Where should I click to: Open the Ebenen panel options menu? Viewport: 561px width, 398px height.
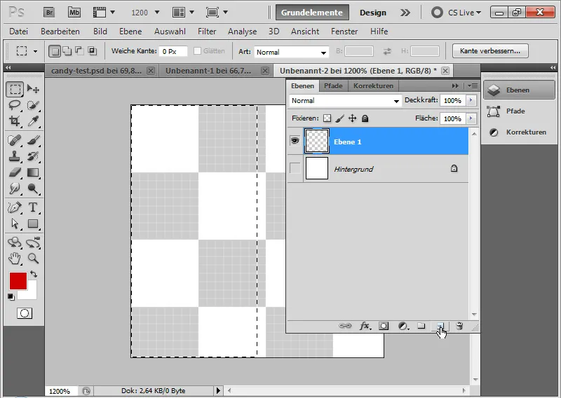click(x=473, y=85)
